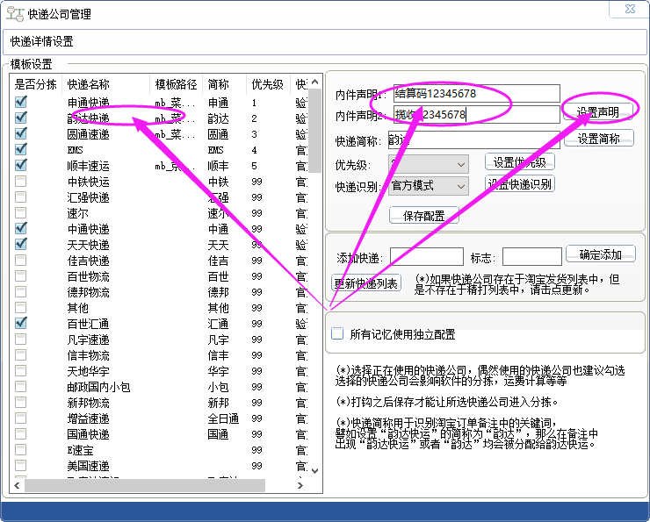Uncheck the 韵达快递 sorting checkbox
The image size is (650, 522).
[x=21, y=118]
